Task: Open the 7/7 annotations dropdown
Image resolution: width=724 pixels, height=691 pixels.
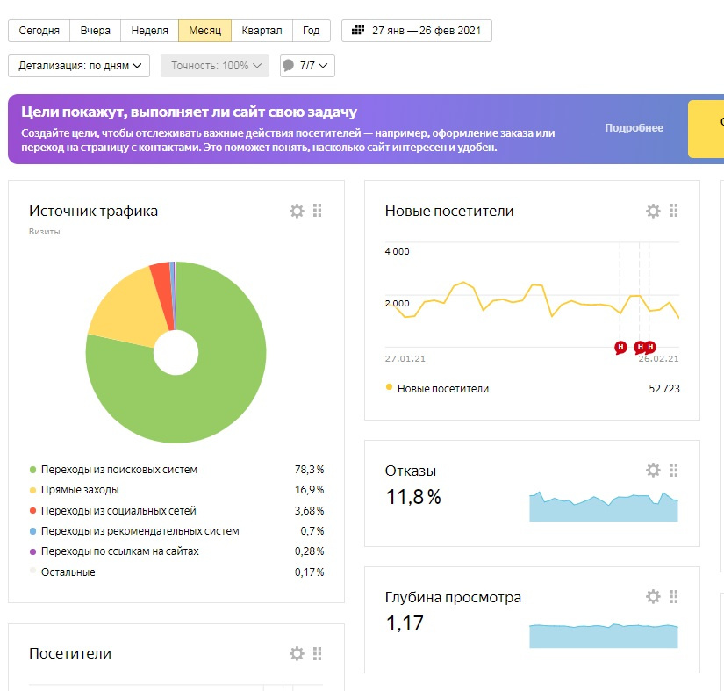Action: [307, 66]
